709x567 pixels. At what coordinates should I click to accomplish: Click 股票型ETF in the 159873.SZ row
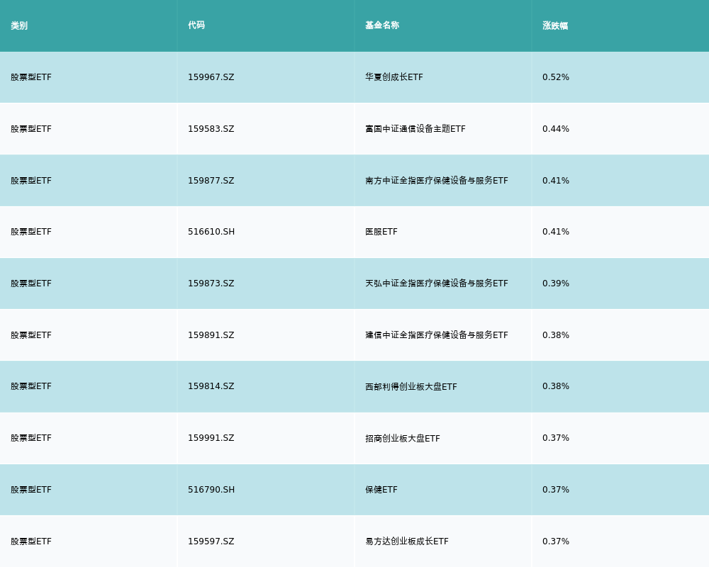pos(31,283)
